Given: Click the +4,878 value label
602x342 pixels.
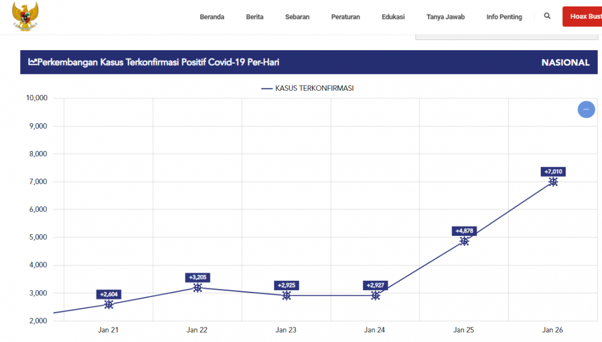Looking at the screenshot, I should point(464,231).
